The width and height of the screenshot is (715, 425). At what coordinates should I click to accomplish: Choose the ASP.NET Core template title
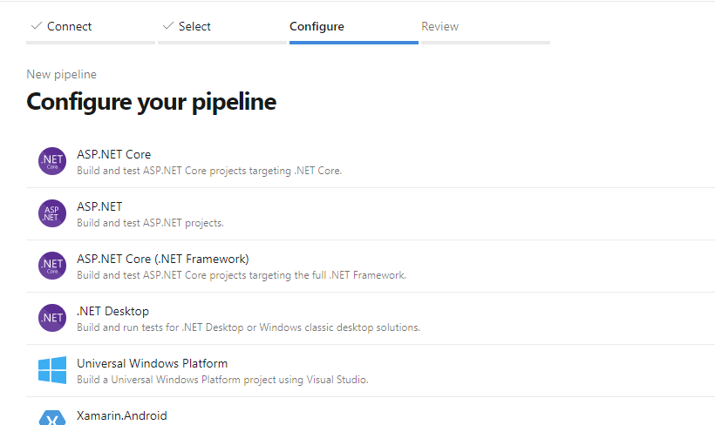pos(113,154)
